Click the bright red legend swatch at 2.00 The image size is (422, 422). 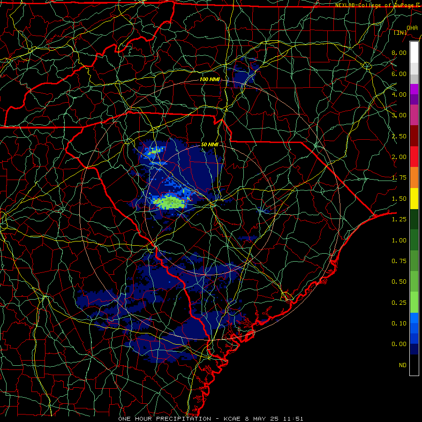pos(414,157)
